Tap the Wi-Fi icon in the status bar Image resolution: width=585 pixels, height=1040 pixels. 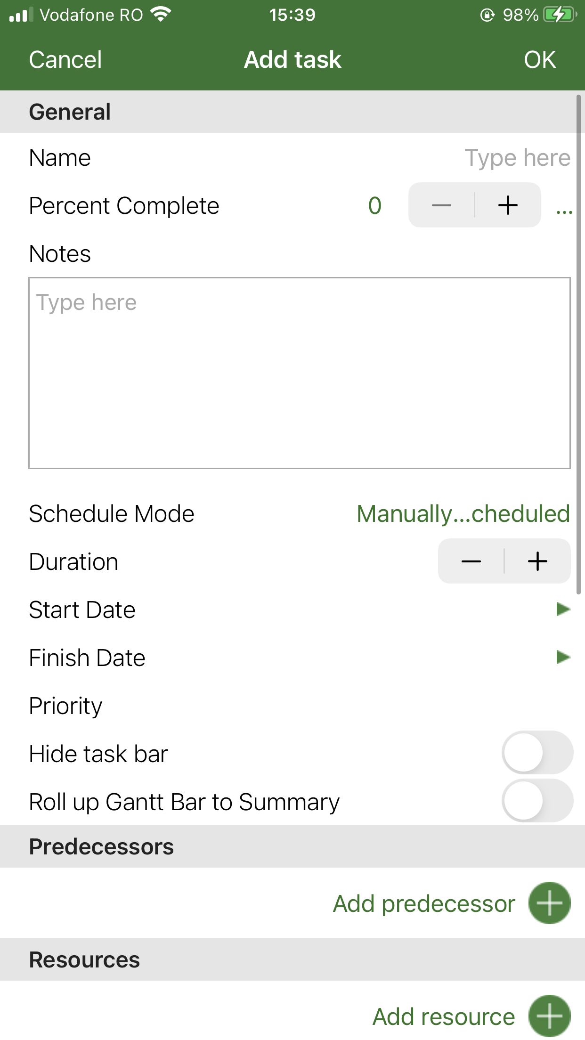pos(160,14)
